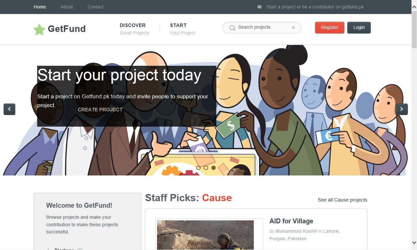Click folder icon beside top banner text
Viewport: 417px width, 250px height.
tap(259, 7)
